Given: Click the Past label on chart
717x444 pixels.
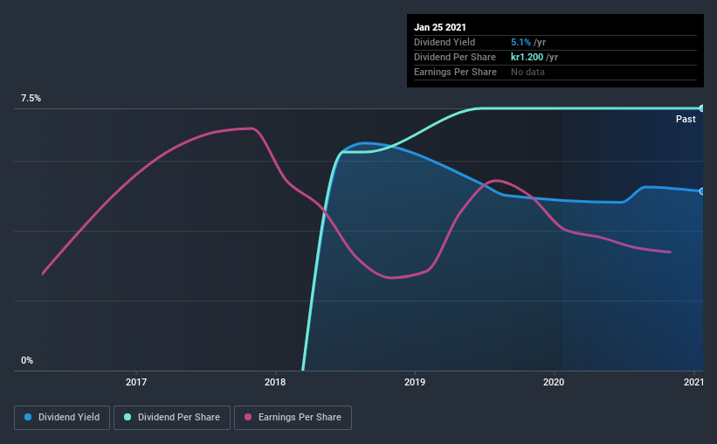Looking at the screenshot, I should (686, 120).
